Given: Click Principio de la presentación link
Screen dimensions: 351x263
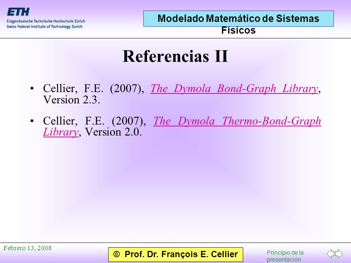Looking at the screenshot, I should pos(285,256).
